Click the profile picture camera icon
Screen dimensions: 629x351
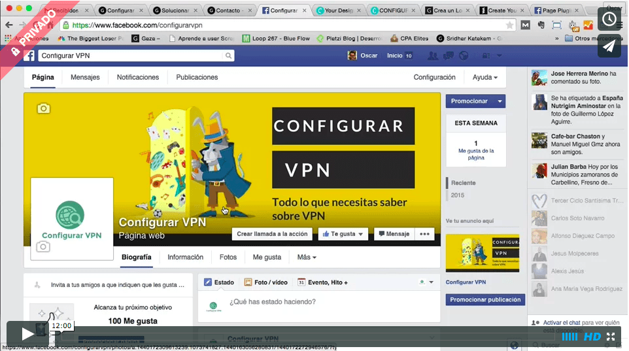(43, 246)
